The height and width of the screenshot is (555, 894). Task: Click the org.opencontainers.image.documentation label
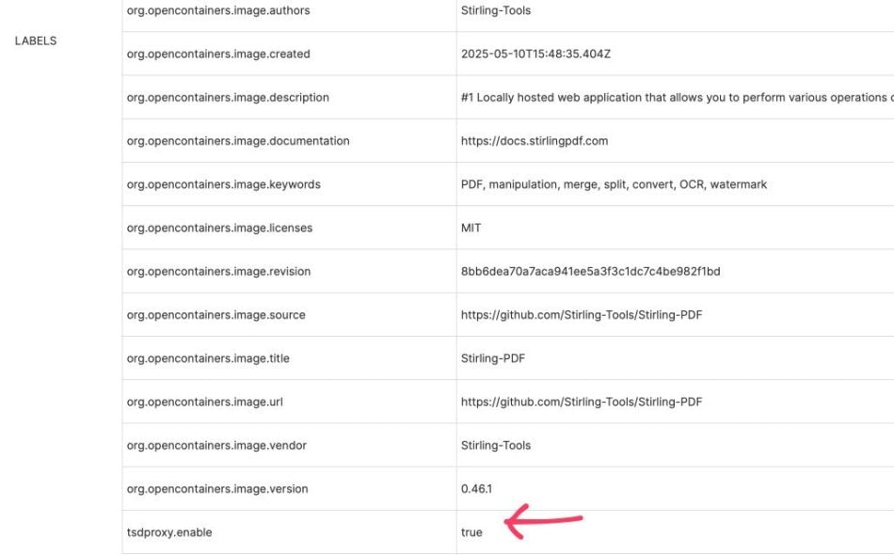tap(238, 141)
